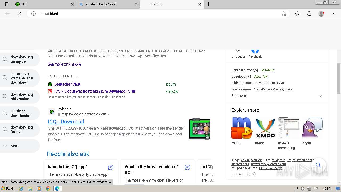Open Facebook icon link
Screen dimensions: 341x192
(x=255, y=53)
